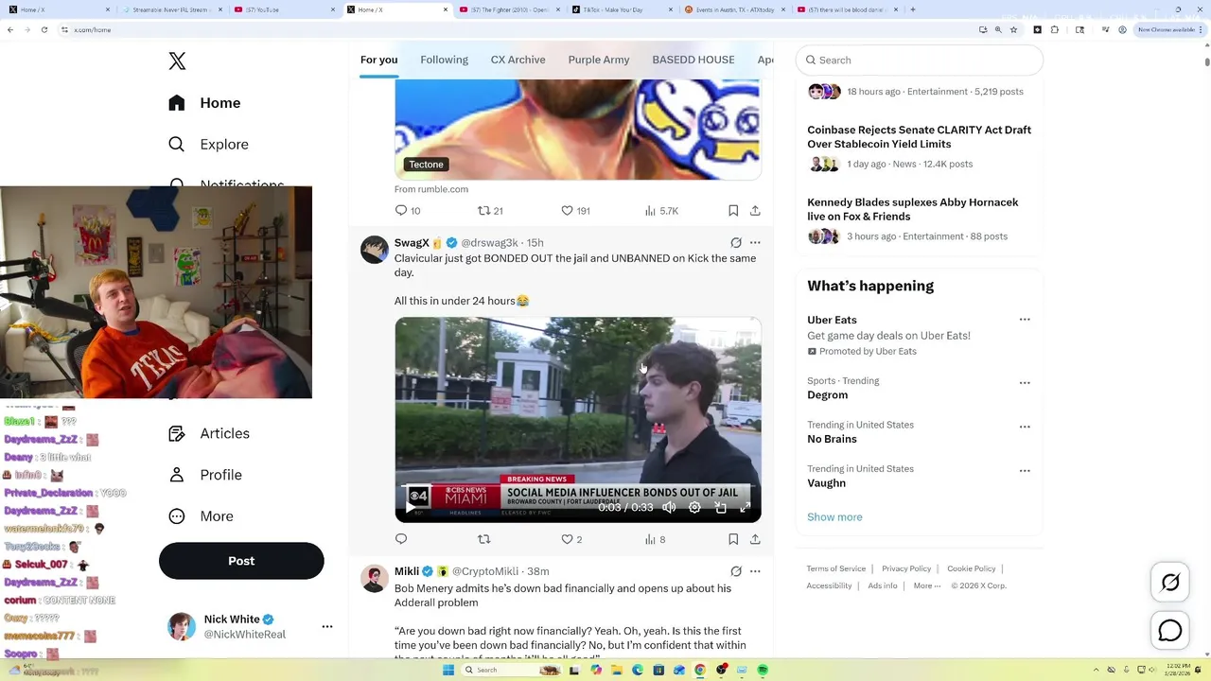Open more options for Uber Eats promotion

point(1025,320)
